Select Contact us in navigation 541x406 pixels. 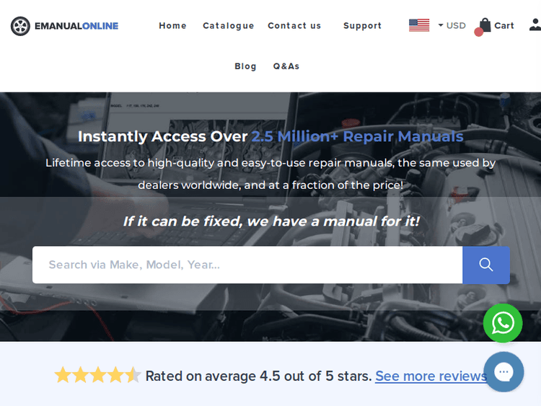pos(294,25)
